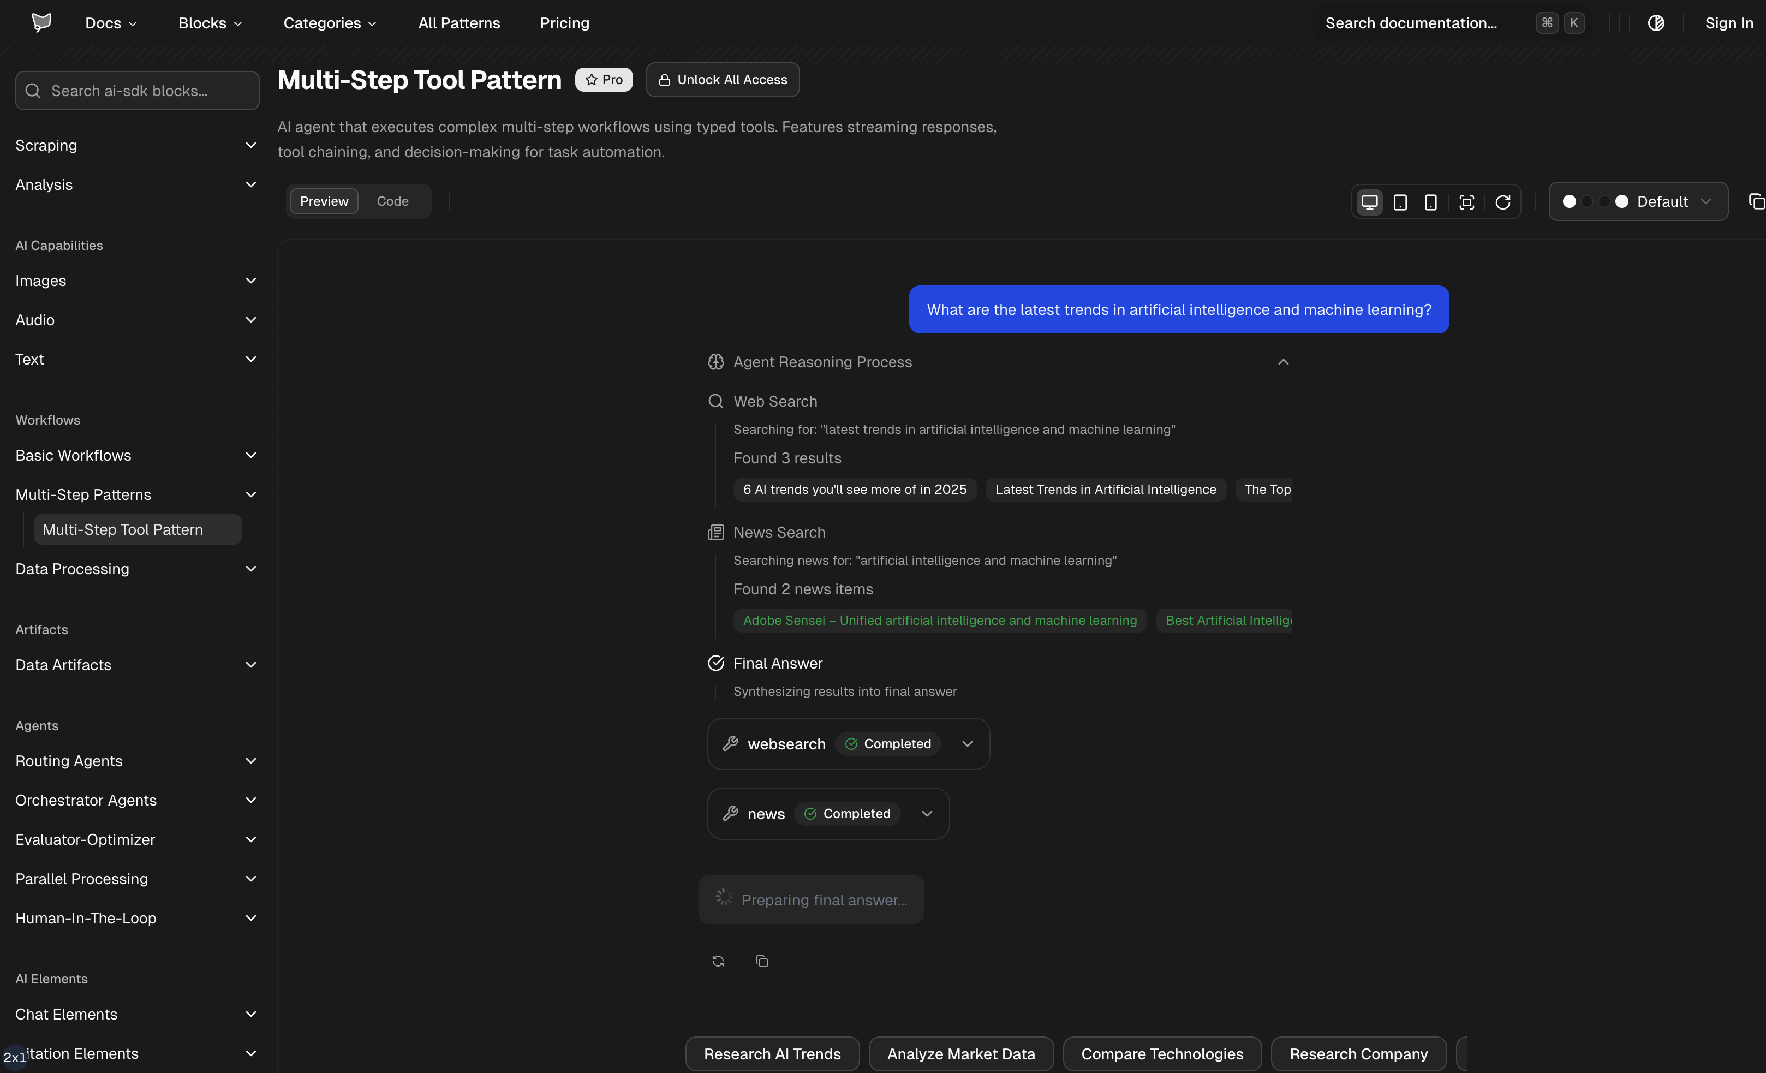Viewport: 1766px width, 1073px height.
Task: Open the Blocks menu
Action: [x=208, y=22]
